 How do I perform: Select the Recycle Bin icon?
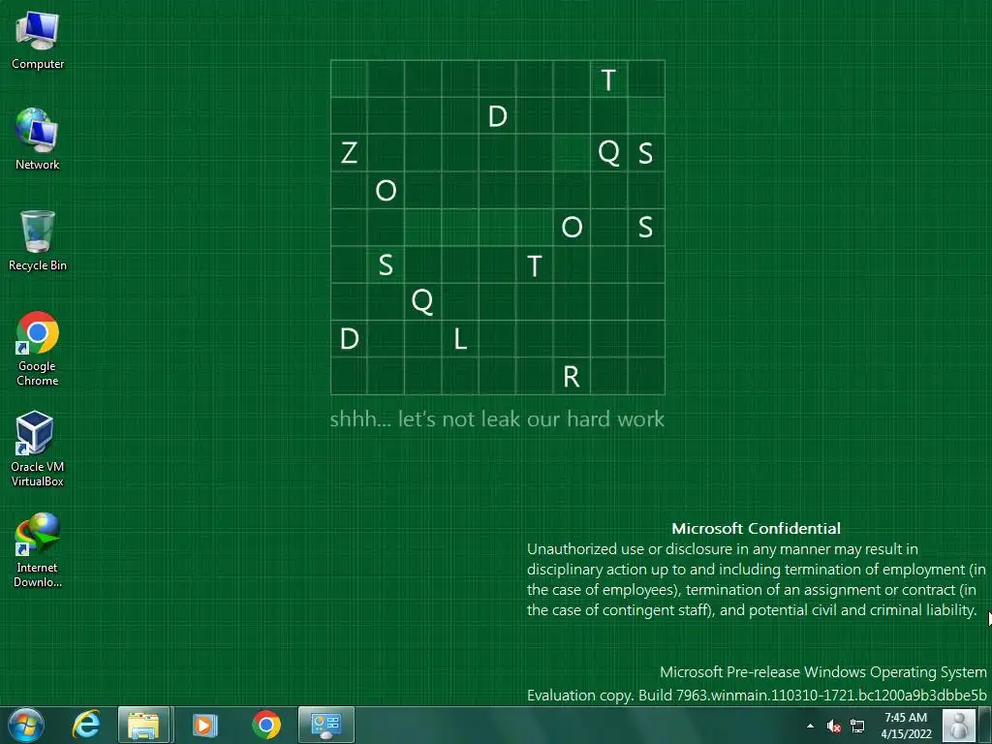pyautogui.click(x=38, y=241)
